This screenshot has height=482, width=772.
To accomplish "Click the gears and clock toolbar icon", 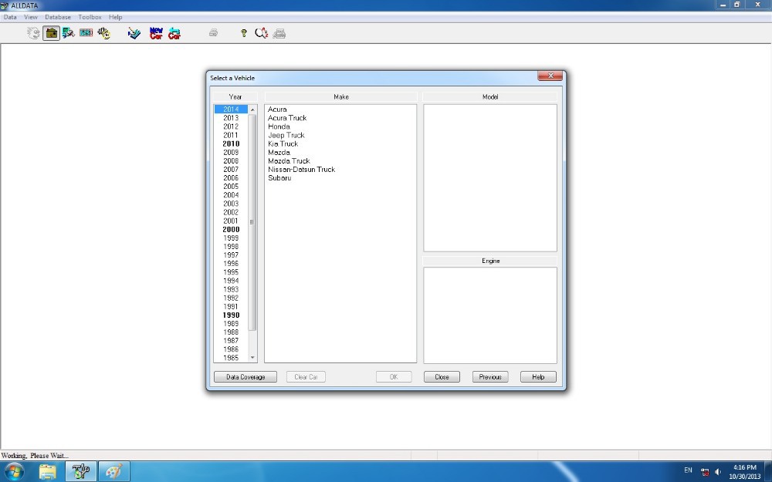I will [x=104, y=33].
